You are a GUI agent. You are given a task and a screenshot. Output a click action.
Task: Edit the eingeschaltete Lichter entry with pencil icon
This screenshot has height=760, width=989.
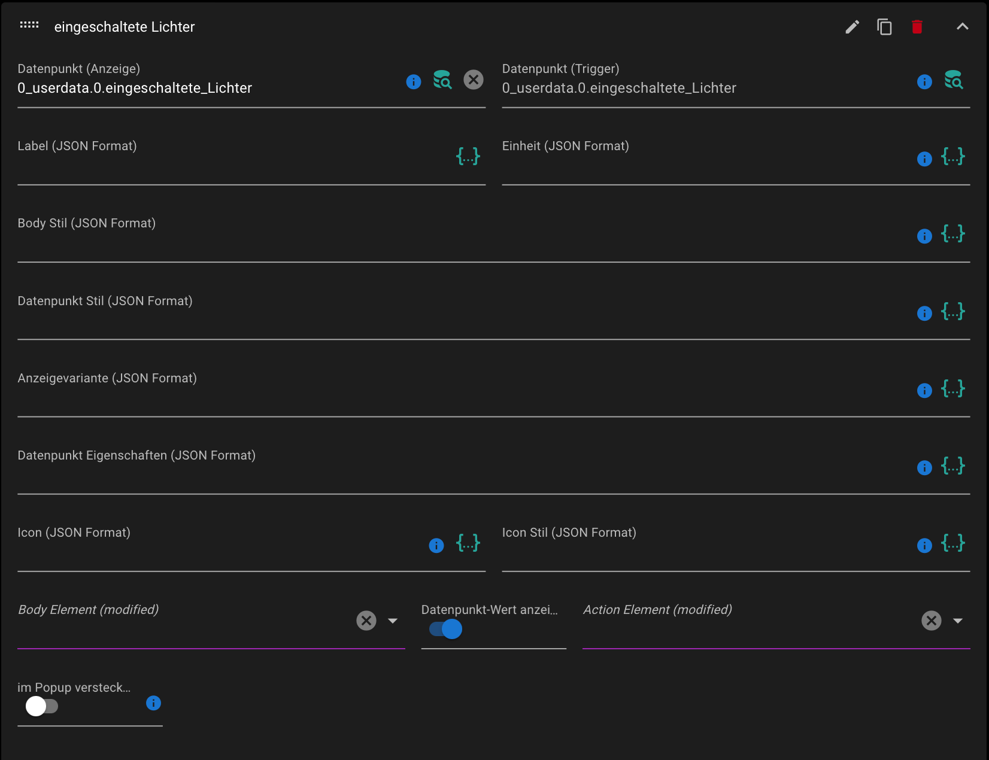[852, 27]
